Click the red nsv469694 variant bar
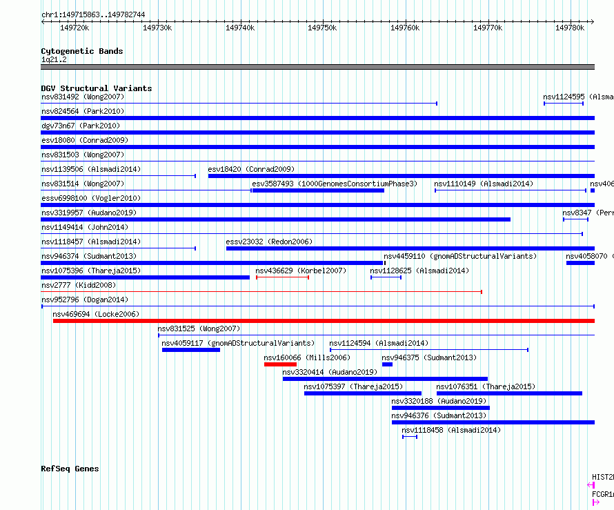614x510 pixels. point(324,321)
